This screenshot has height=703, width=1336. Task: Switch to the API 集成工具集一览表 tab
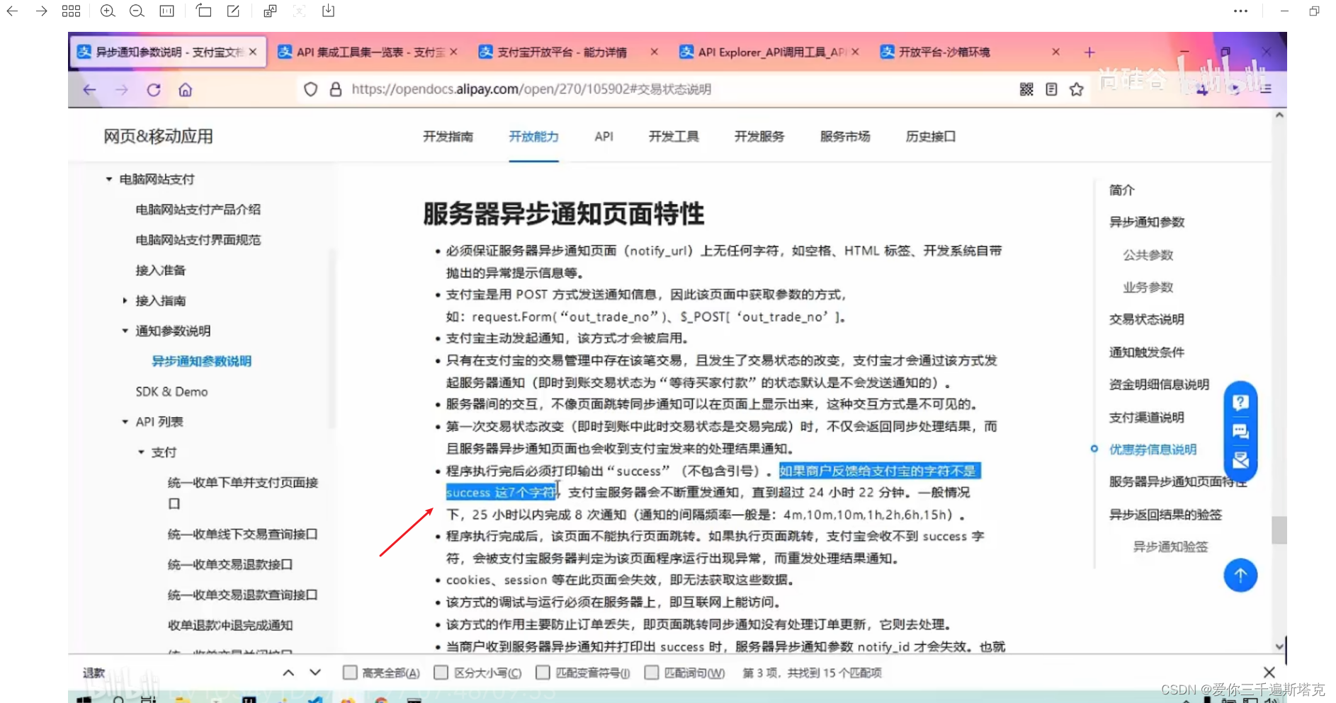coord(368,52)
